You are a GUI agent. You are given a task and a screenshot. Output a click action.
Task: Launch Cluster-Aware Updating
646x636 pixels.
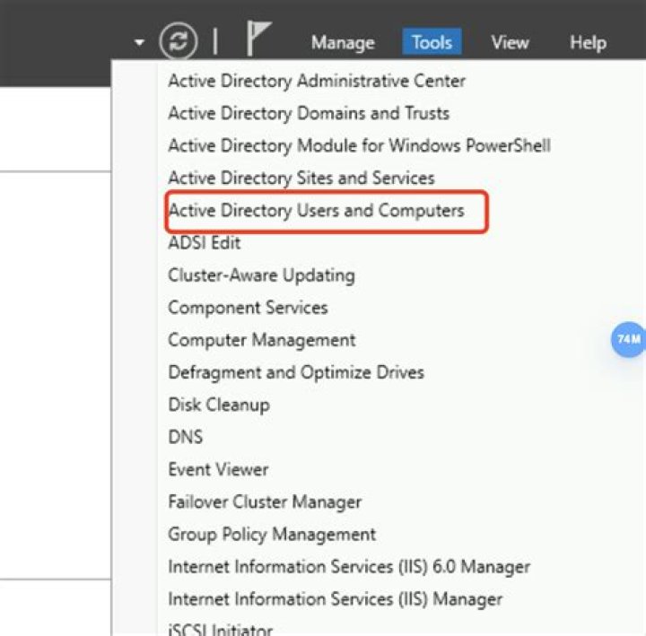[261, 275]
